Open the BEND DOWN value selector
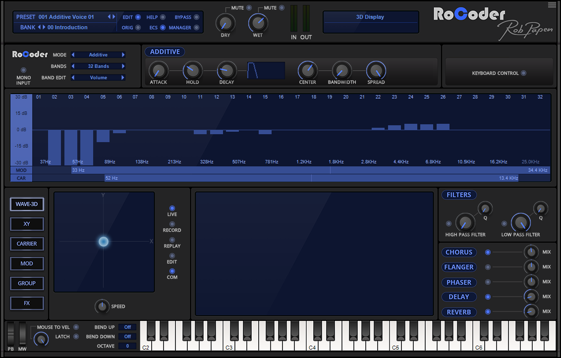This screenshot has width=561, height=358. click(x=128, y=337)
